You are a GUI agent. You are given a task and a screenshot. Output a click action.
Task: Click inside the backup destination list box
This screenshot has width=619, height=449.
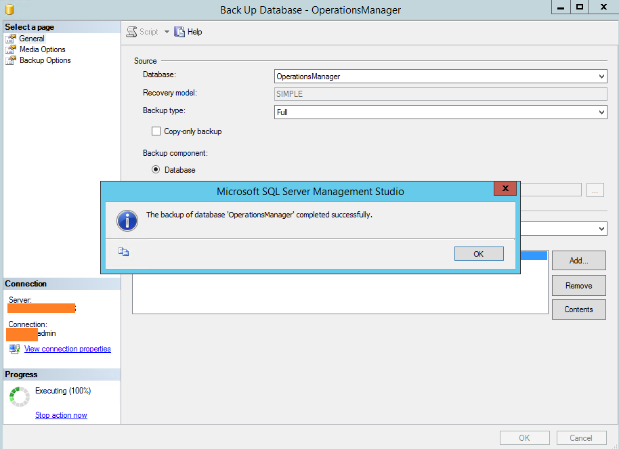pos(340,293)
